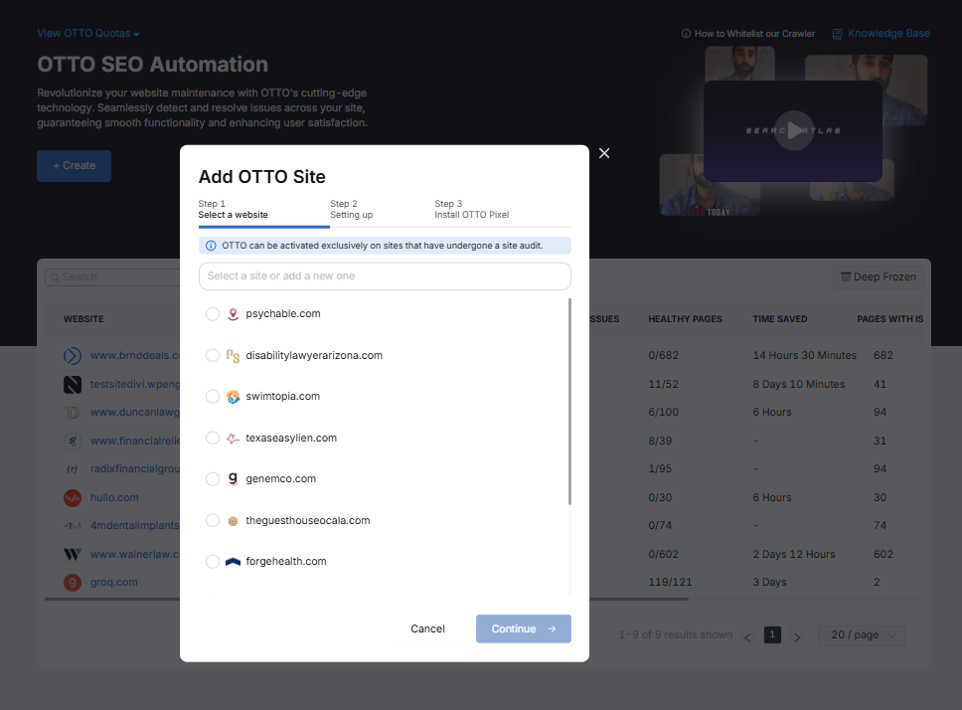The height and width of the screenshot is (710, 962).
Task: Pick the texaseasylien.com radio button
Action: (x=213, y=438)
